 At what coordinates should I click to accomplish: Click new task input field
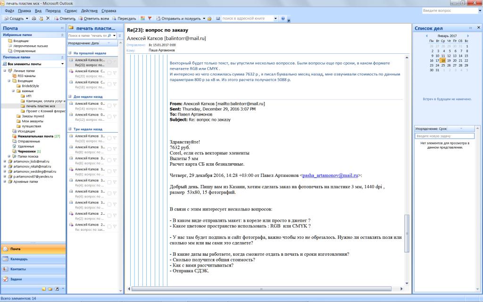(x=444, y=136)
